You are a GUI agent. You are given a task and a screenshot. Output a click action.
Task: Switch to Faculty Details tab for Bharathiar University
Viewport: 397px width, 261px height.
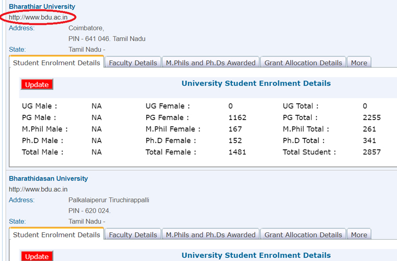tap(133, 63)
